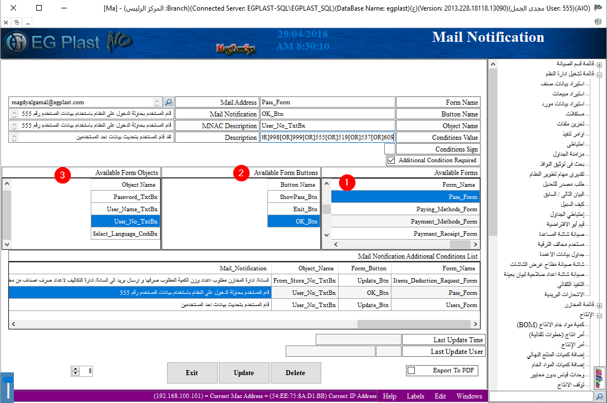Click the colorful stacked-arrows icon beside the tree
607x403 pixels.
tap(599, 378)
